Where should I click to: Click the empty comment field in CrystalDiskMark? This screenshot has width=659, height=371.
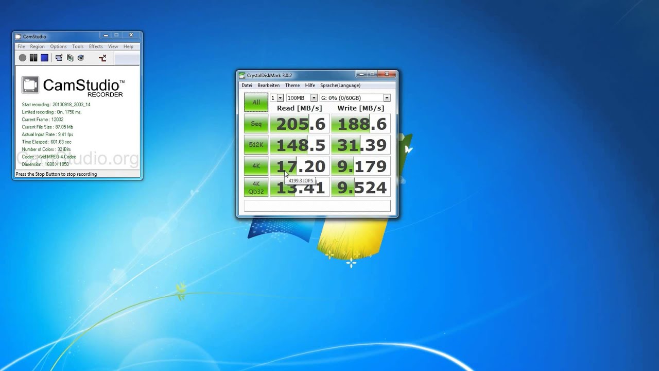pos(317,206)
